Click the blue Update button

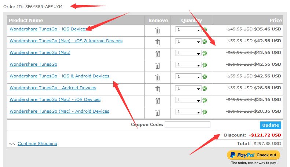tap(271, 125)
